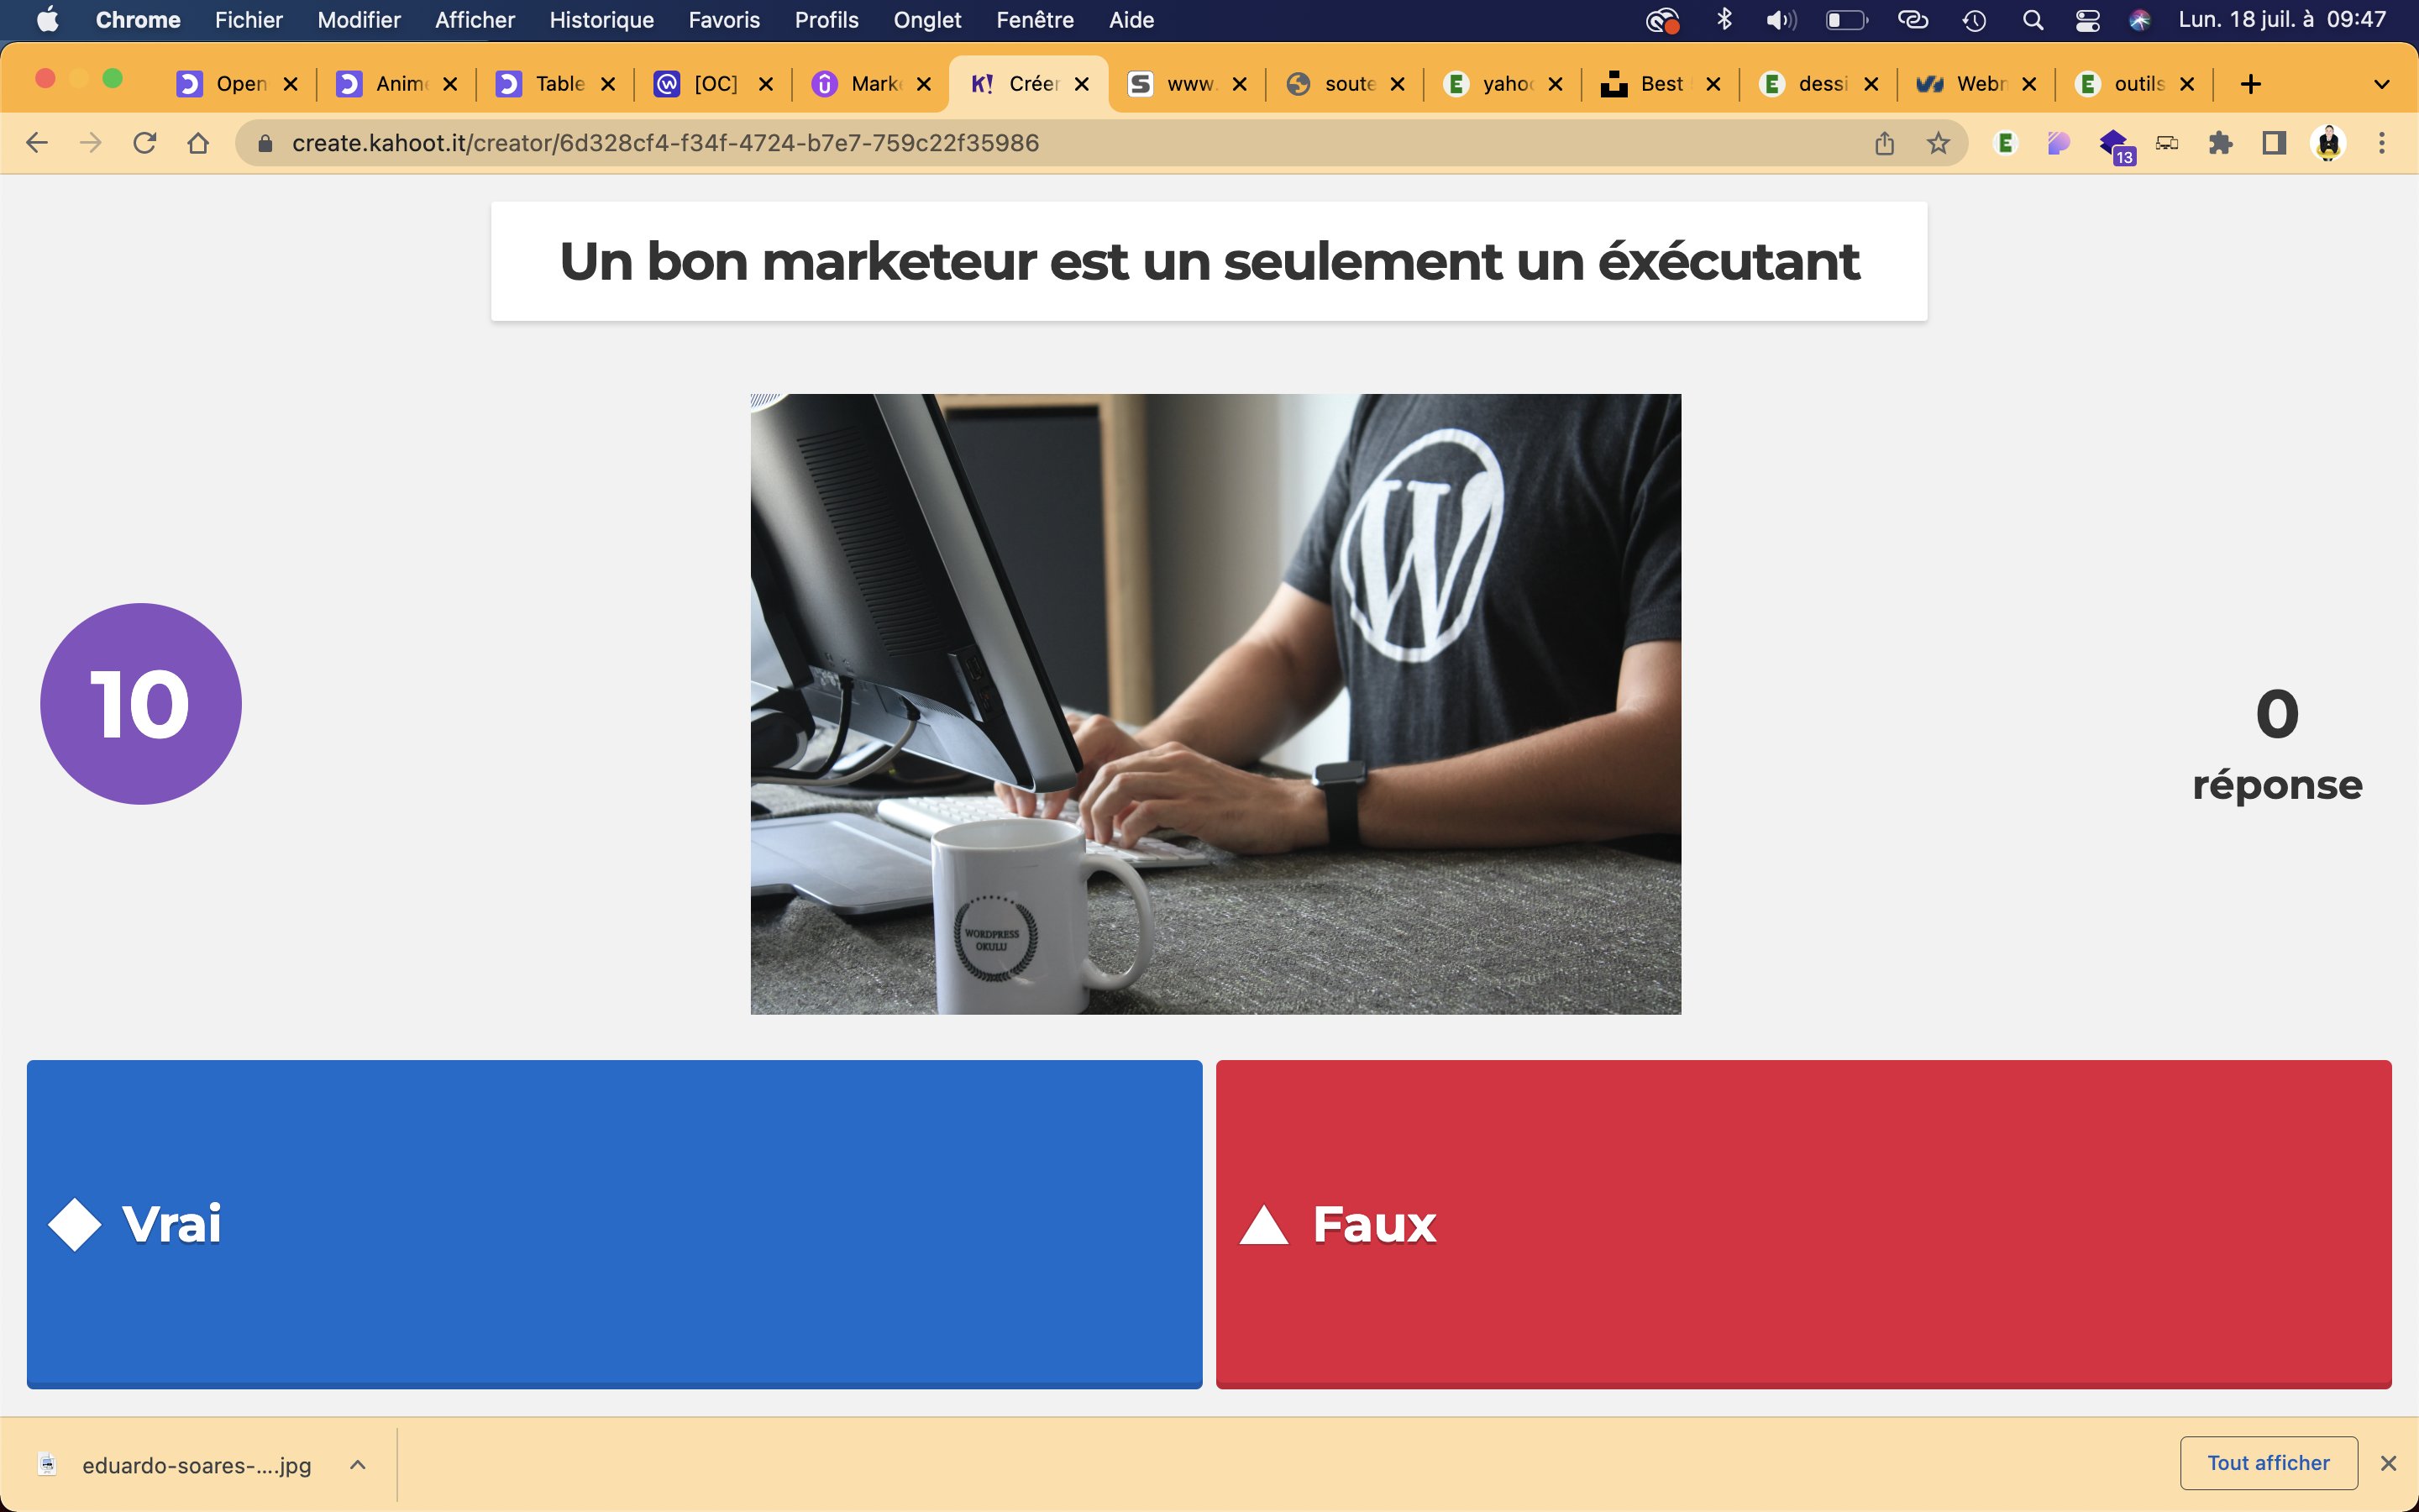The image size is (2419, 1512).
Task: Expand the tab search chevron
Action: tap(2381, 84)
